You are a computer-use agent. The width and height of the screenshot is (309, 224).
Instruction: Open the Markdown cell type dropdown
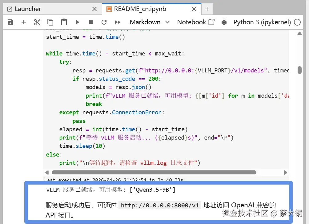(149, 22)
